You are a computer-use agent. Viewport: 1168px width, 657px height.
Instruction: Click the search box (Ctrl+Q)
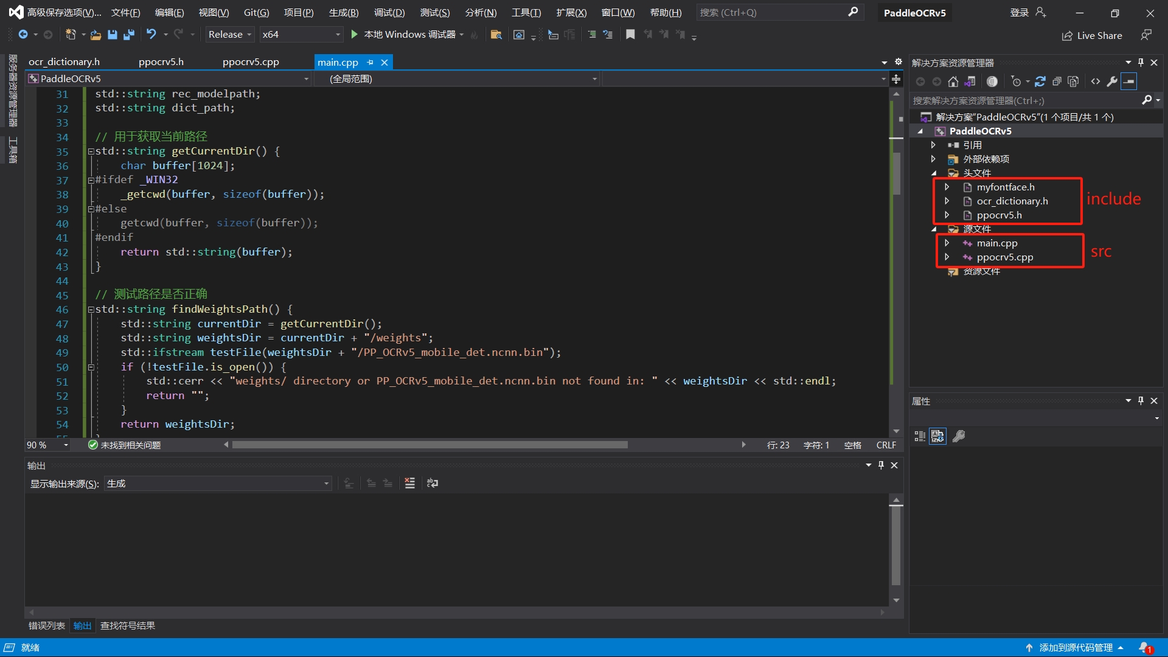[780, 13]
